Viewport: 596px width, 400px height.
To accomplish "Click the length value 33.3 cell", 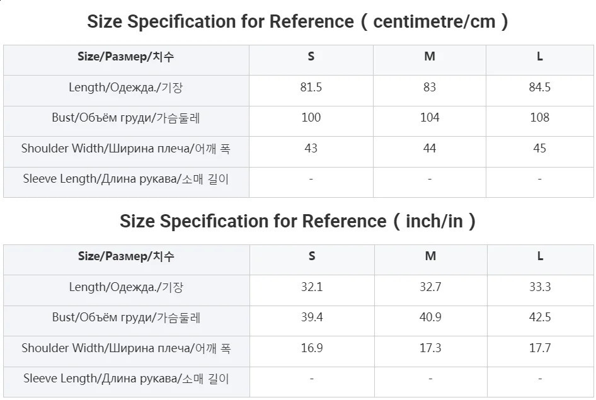I will (541, 287).
